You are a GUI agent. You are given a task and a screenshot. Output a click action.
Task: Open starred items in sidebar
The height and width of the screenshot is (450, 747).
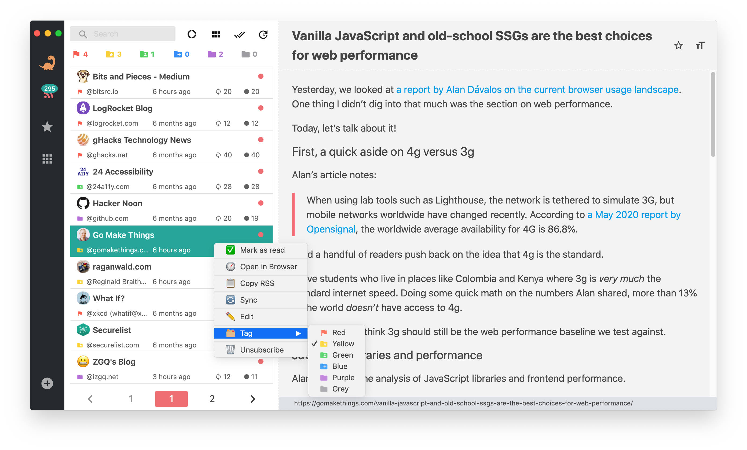tap(47, 127)
